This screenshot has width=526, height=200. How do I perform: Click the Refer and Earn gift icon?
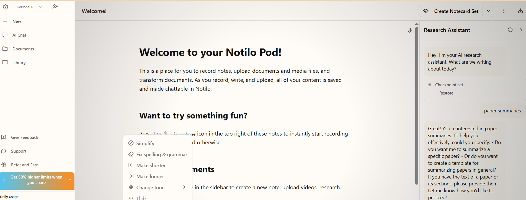[4, 165]
